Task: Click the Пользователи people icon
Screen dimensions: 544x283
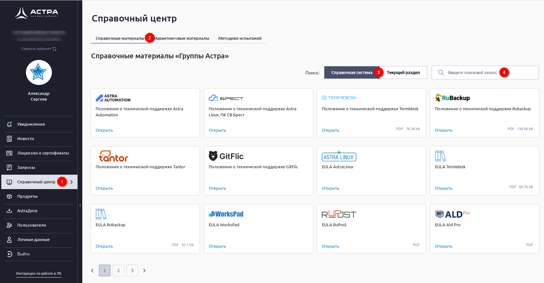Action: (9, 225)
